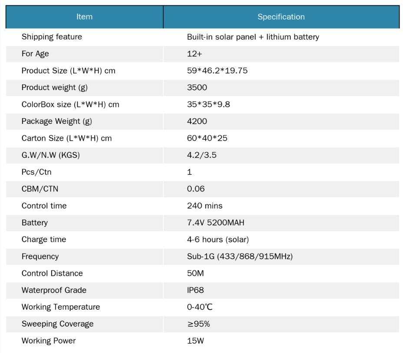Click the Working Power value 15W

coord(195,341)
